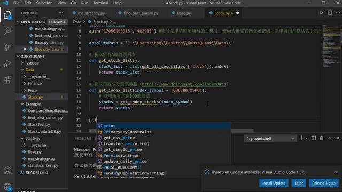Open the terminal selector dropdown 1: powershell
The image size is (342, 192).
tap(270, 139)
